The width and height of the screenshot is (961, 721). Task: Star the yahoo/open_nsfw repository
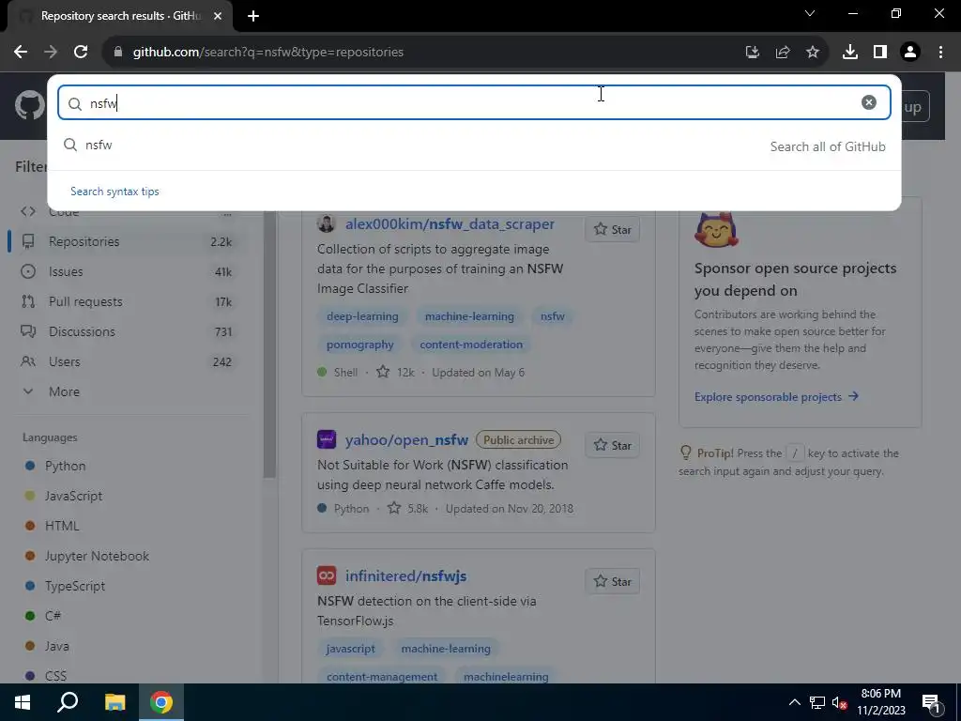click(x=612, y=445)
